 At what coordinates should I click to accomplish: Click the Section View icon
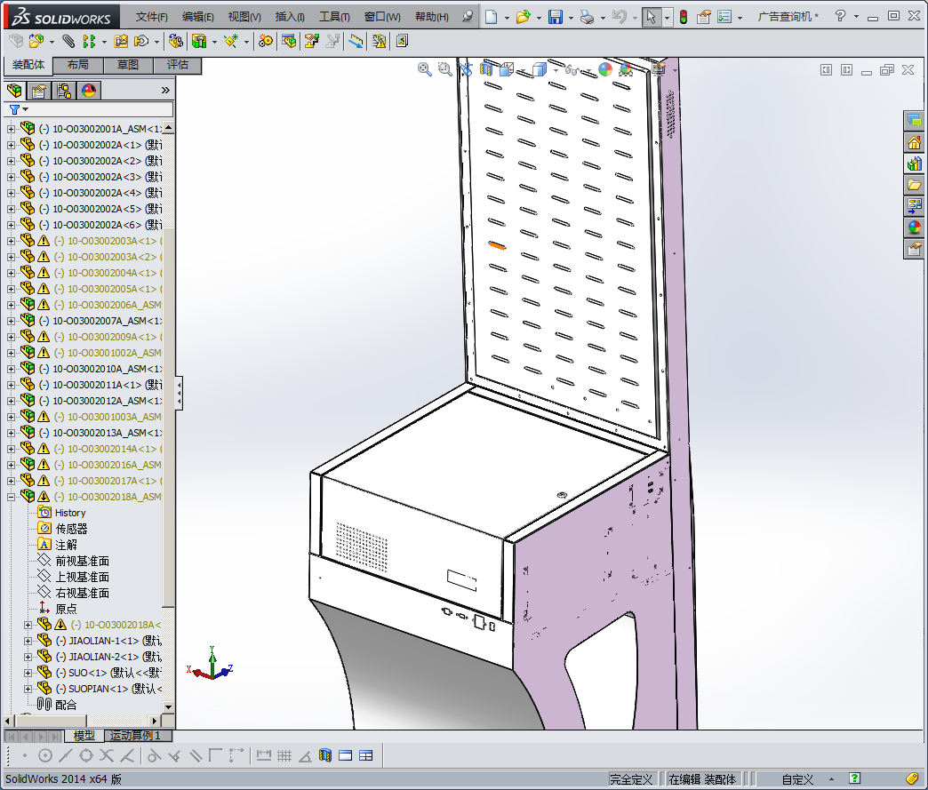point(486,69)
